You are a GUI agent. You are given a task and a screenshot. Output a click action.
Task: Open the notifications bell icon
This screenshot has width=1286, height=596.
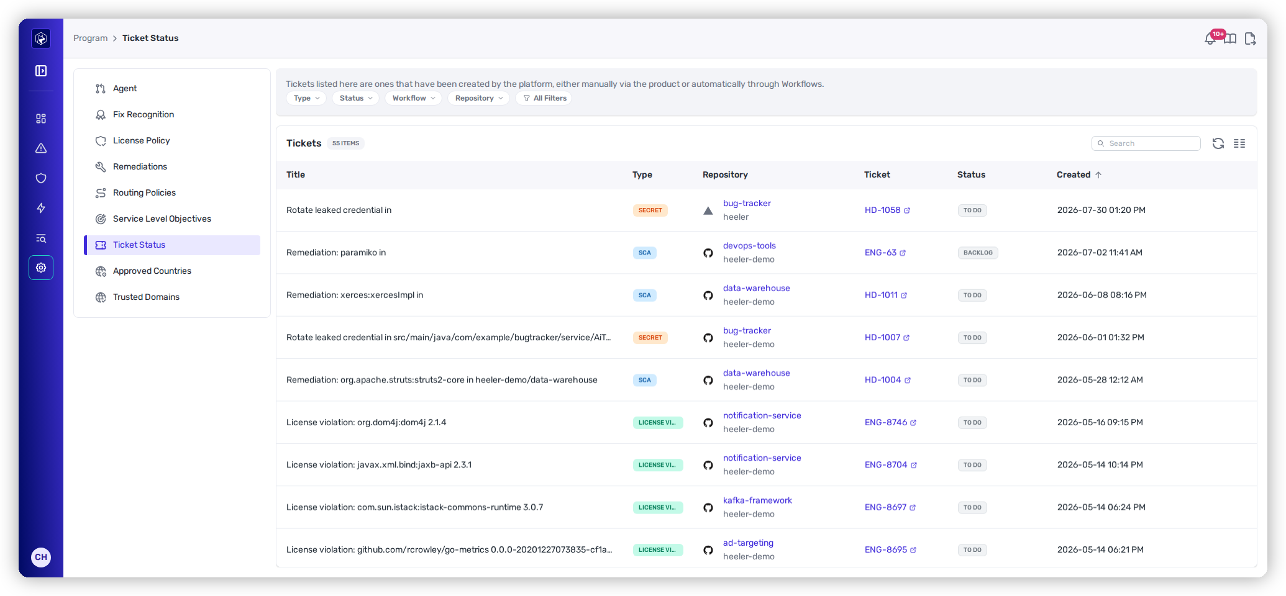pos(1210,38)
